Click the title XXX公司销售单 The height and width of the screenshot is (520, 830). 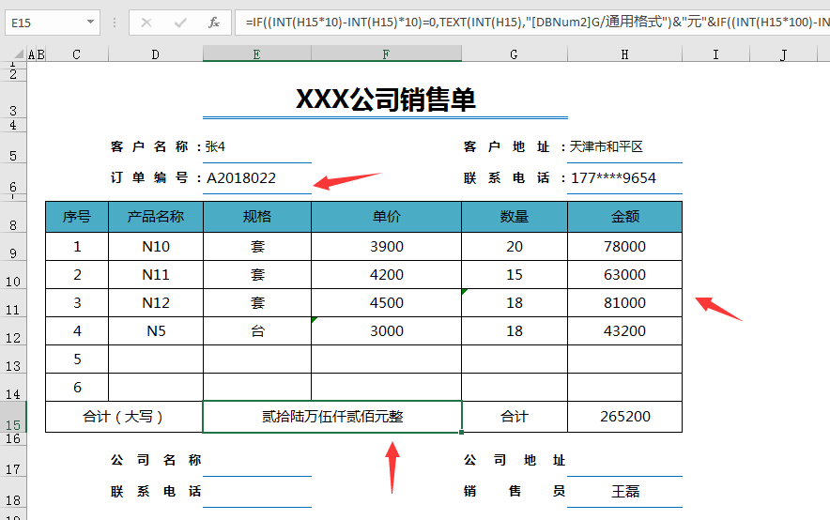tap(385, 99)
